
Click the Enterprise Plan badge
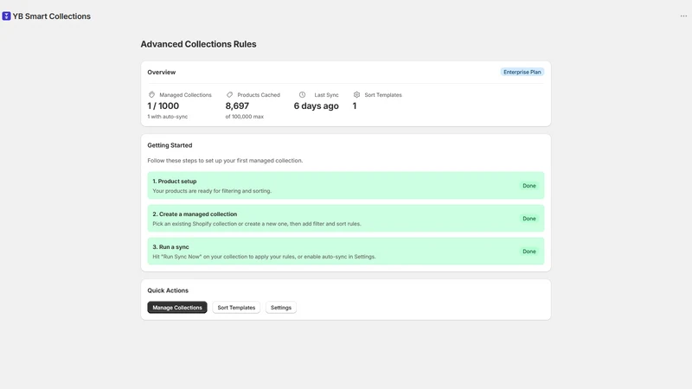coord(522,72)
